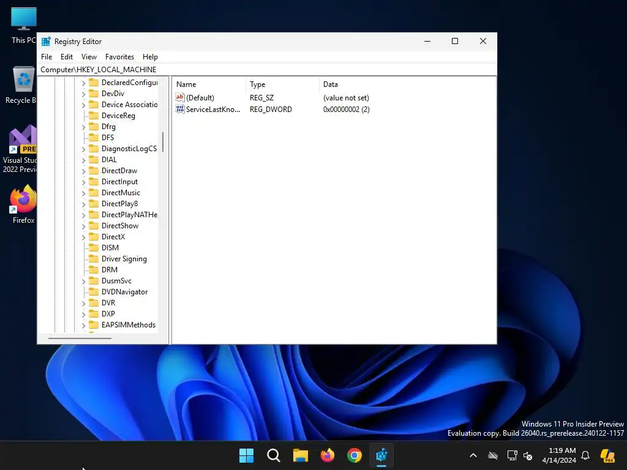
Task: Expand the DirectPlay8 key
Action: click(x=83, y=204)
